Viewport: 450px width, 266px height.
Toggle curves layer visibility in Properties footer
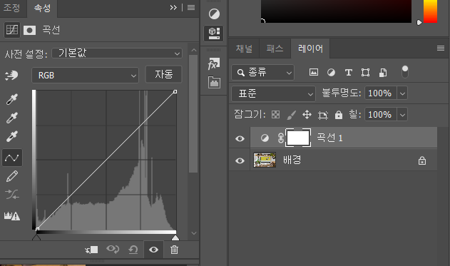click(153, 250)
